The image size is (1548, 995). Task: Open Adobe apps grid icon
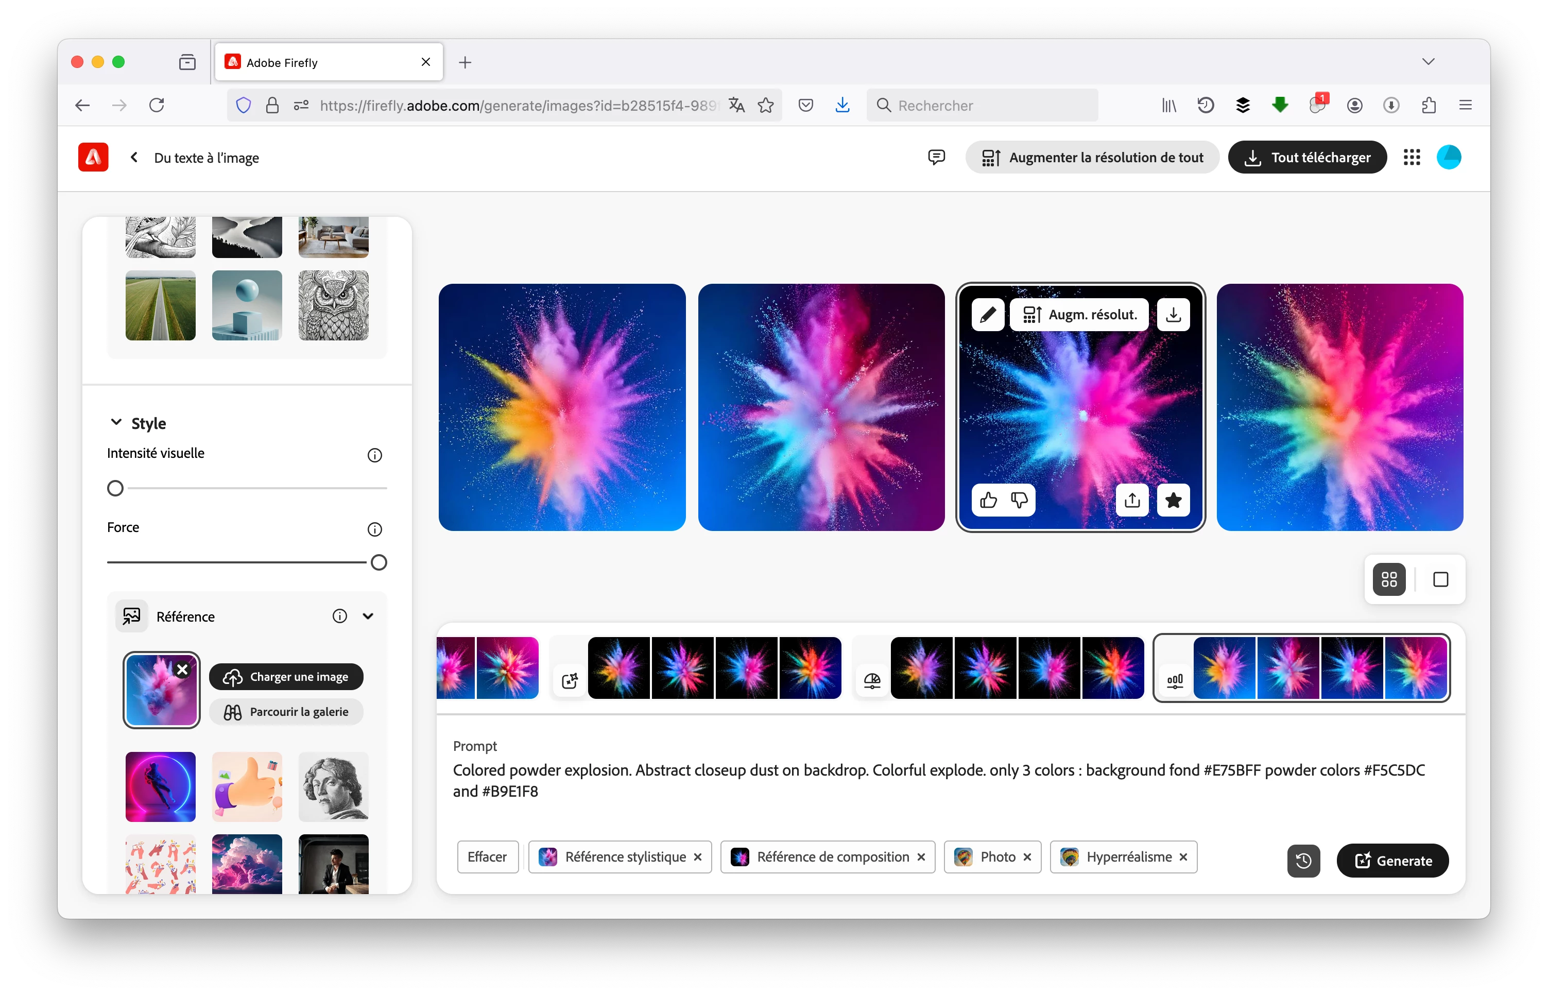[1412, 157]
